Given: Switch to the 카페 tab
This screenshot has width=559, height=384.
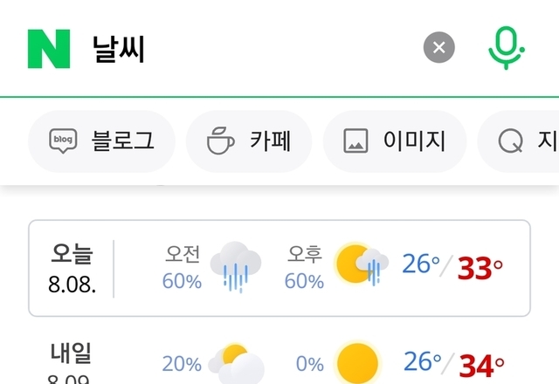Looking at the screenshot, I should (x=250, y=141).
